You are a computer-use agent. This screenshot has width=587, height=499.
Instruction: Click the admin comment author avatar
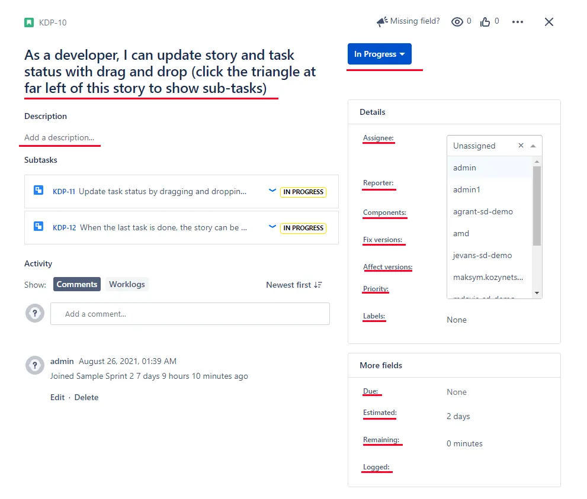coord(35,365)
